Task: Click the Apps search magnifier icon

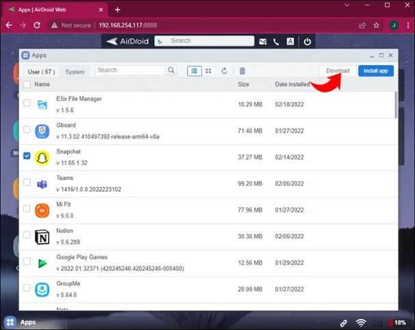Action: [171, 71]
